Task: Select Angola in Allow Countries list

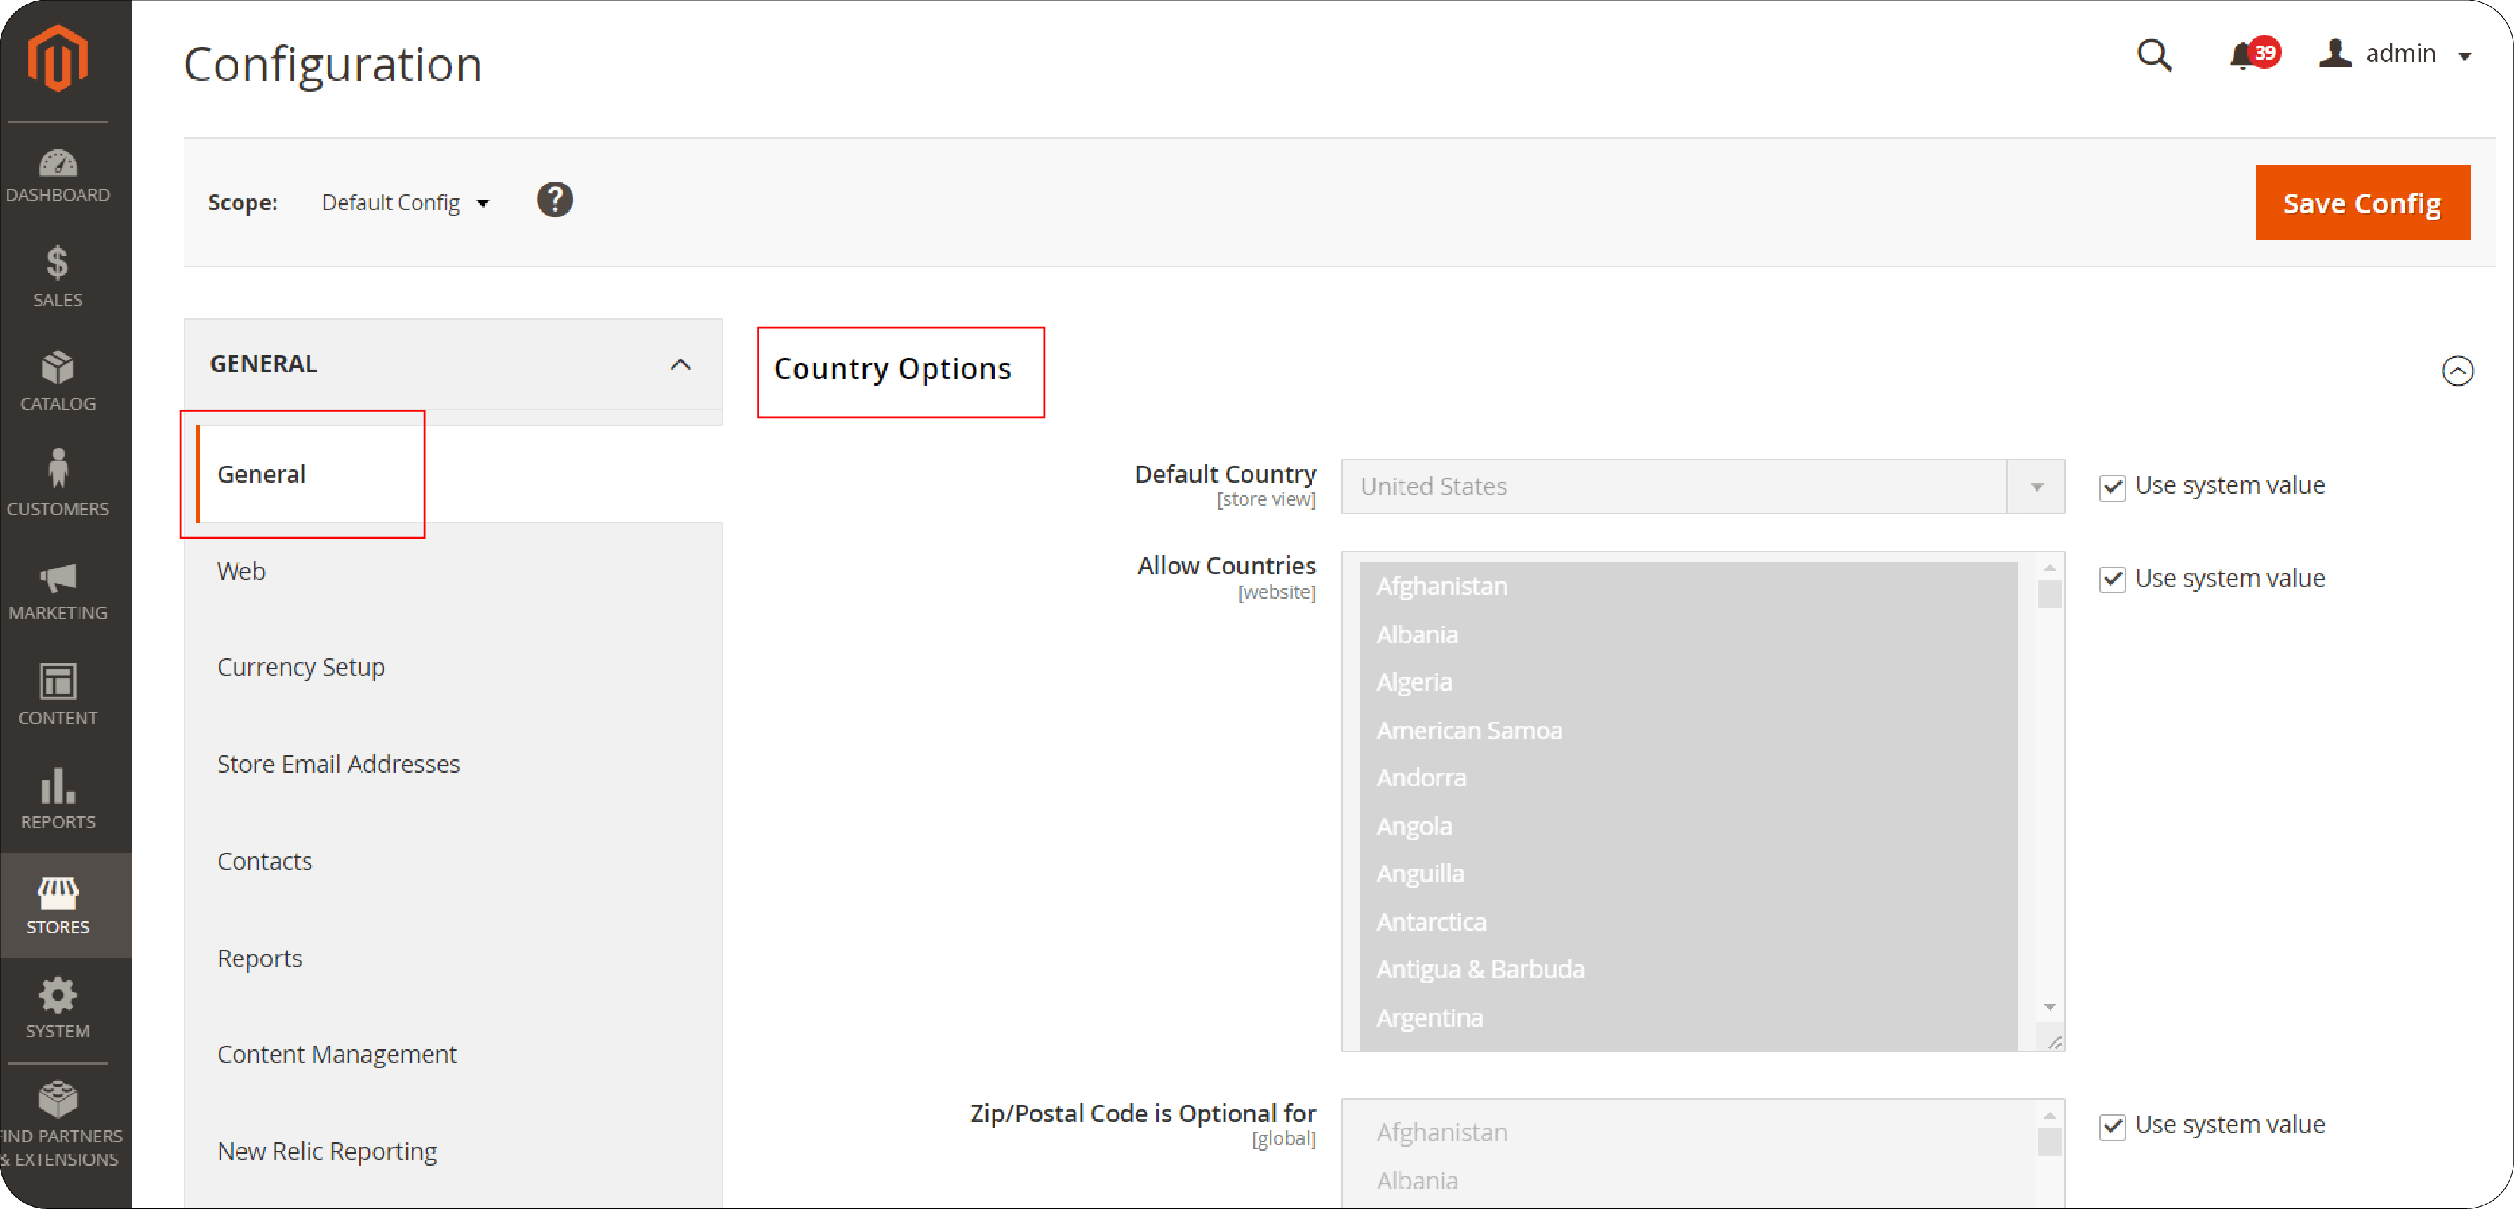Action: (1688, 825)
